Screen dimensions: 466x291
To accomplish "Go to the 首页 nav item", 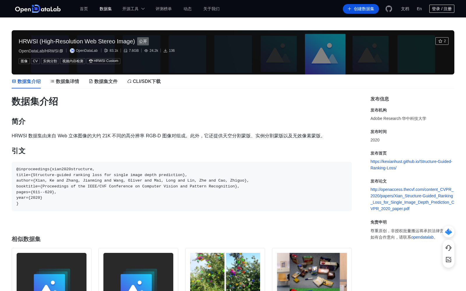I will tap(84, 9).
